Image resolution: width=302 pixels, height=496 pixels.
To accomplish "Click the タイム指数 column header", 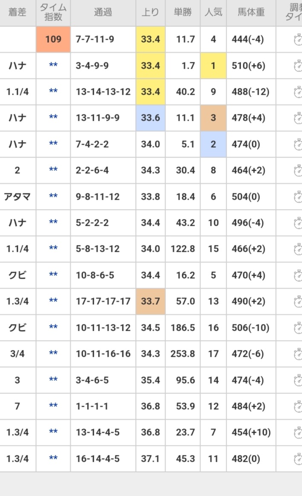I will [x=53, y=13].
